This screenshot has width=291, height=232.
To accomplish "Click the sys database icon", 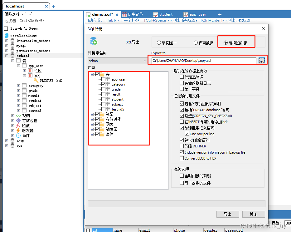I will pos(12,146).
